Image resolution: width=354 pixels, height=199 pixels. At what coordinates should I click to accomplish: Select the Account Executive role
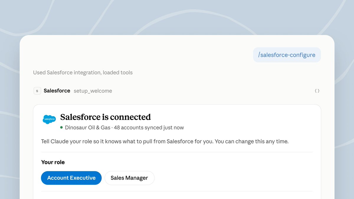coord(71,178)
